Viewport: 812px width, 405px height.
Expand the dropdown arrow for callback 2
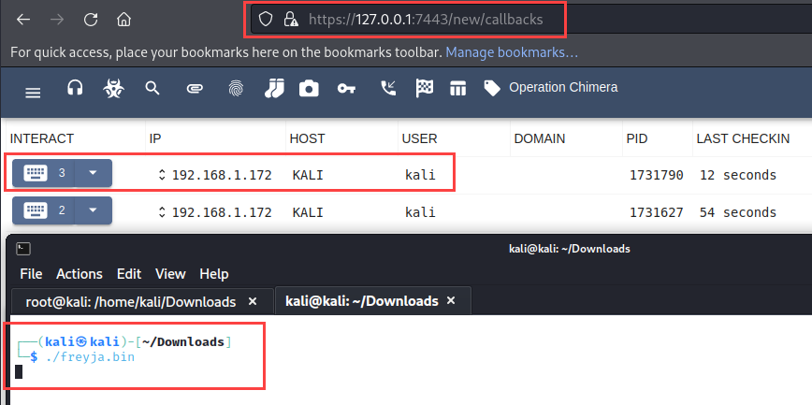coord(92,210)
